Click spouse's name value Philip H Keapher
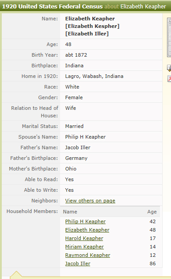 pyautogui.click(x=85, y=137)
